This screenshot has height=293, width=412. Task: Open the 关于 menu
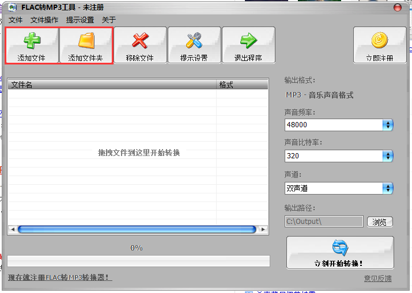click(x=109, y=20)
